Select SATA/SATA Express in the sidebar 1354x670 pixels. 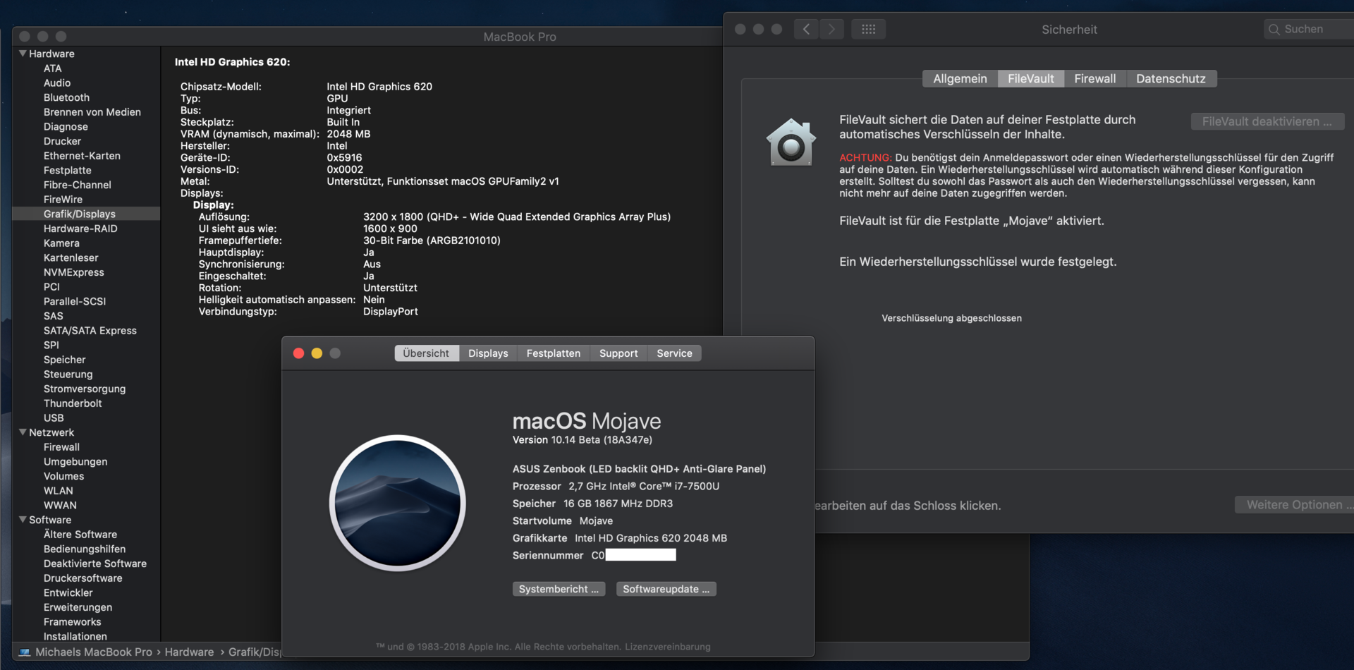coord(90,331)
